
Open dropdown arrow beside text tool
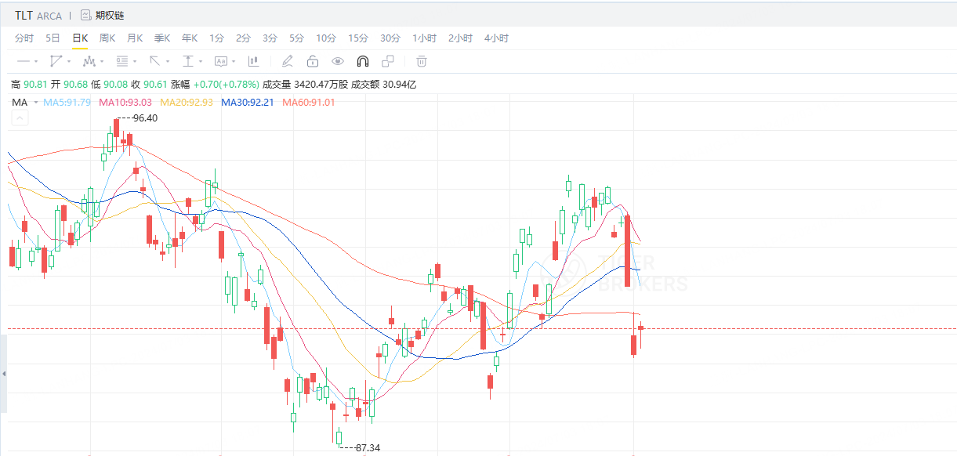(234, 62)
